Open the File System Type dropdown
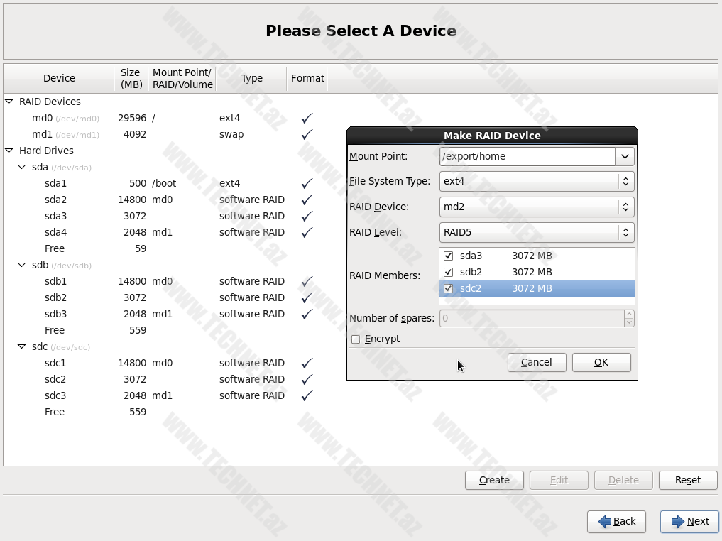 [x=536, y=182]
